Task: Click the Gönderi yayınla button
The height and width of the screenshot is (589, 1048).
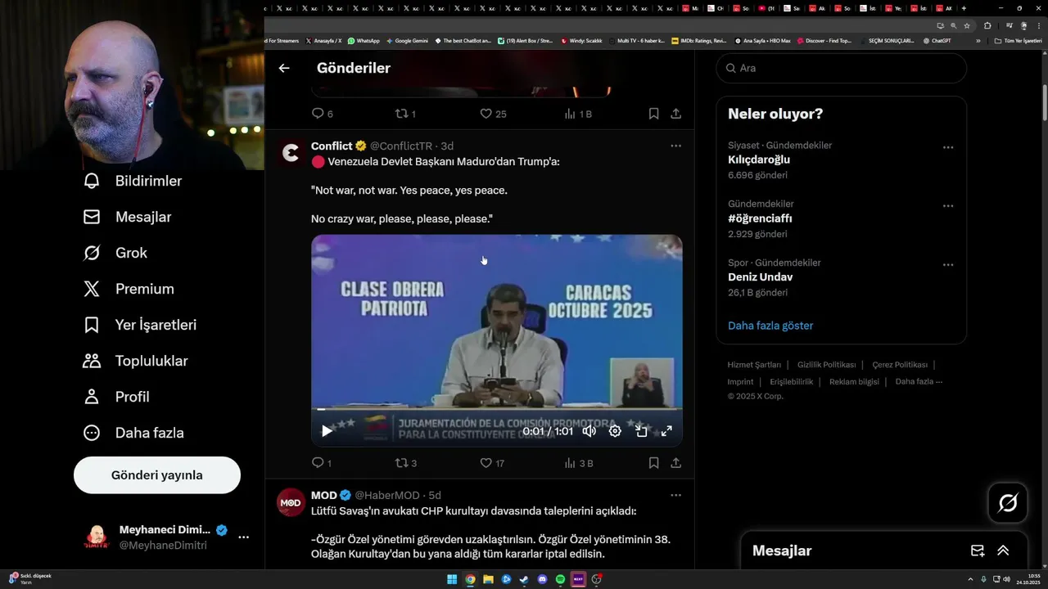Action: (x=157, y=475)
